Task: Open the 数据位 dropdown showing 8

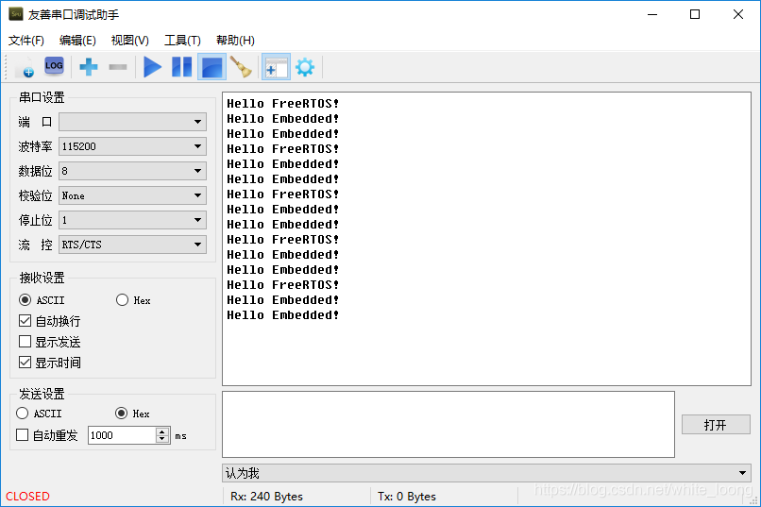Action: click(132, 171)
